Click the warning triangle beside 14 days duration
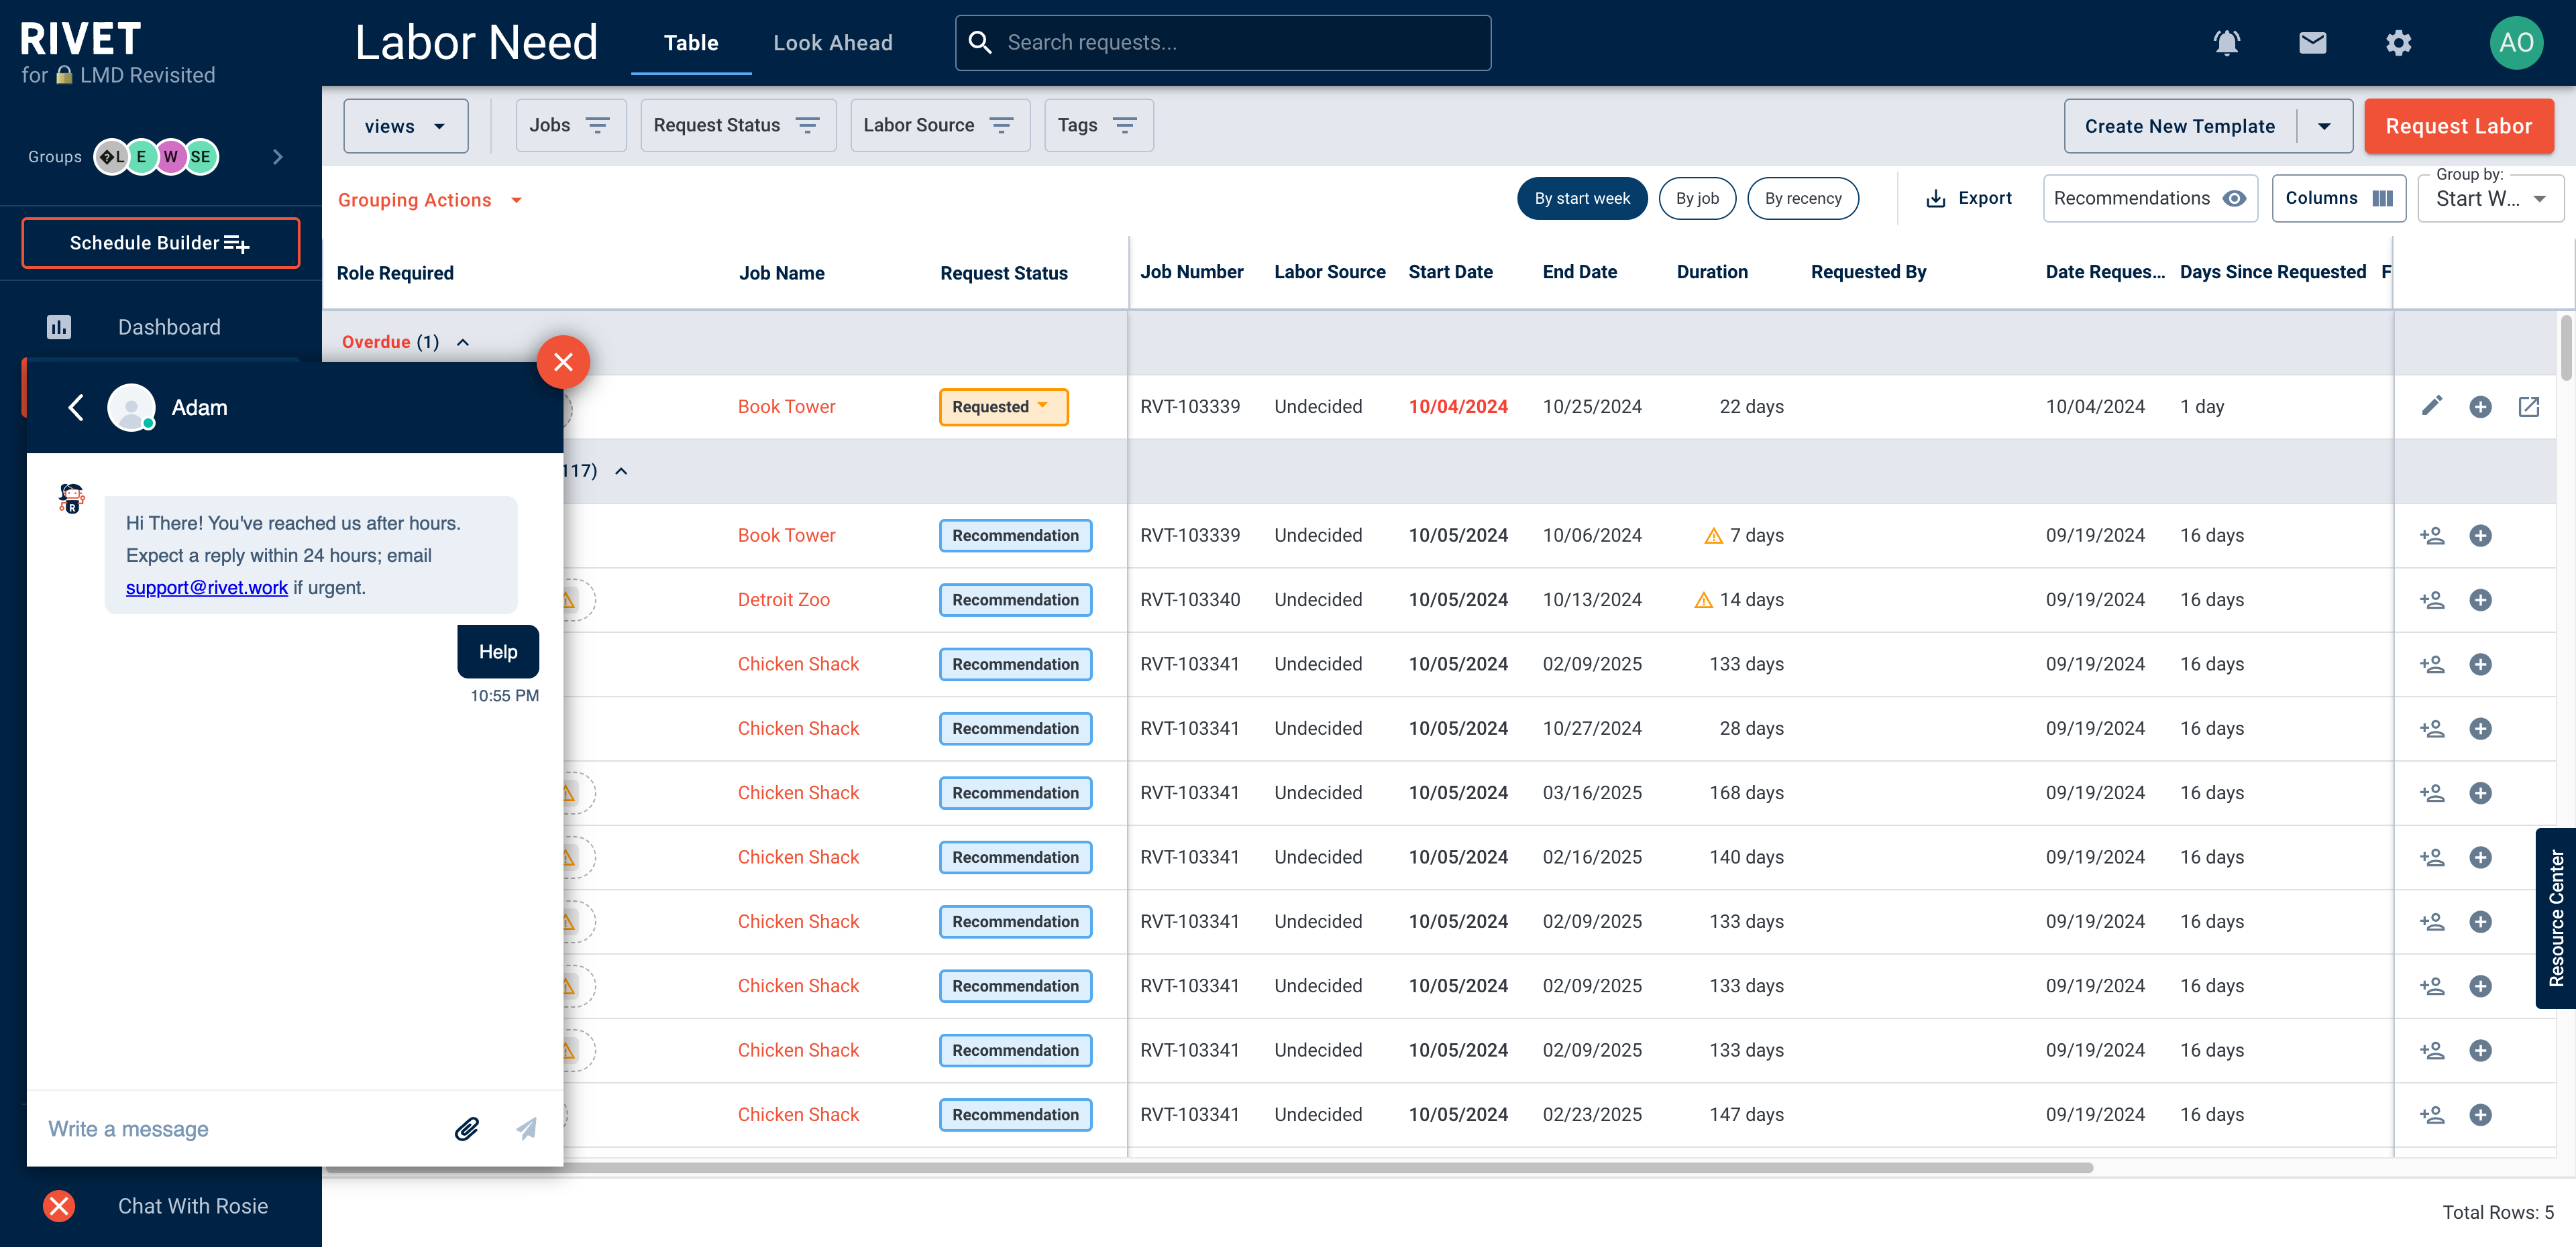 click(1703, 599)
